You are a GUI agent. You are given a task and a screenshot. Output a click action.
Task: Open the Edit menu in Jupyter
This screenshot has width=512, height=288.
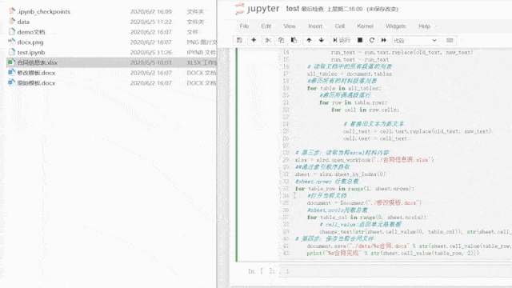pyautogui.click(x=266, y=26)
